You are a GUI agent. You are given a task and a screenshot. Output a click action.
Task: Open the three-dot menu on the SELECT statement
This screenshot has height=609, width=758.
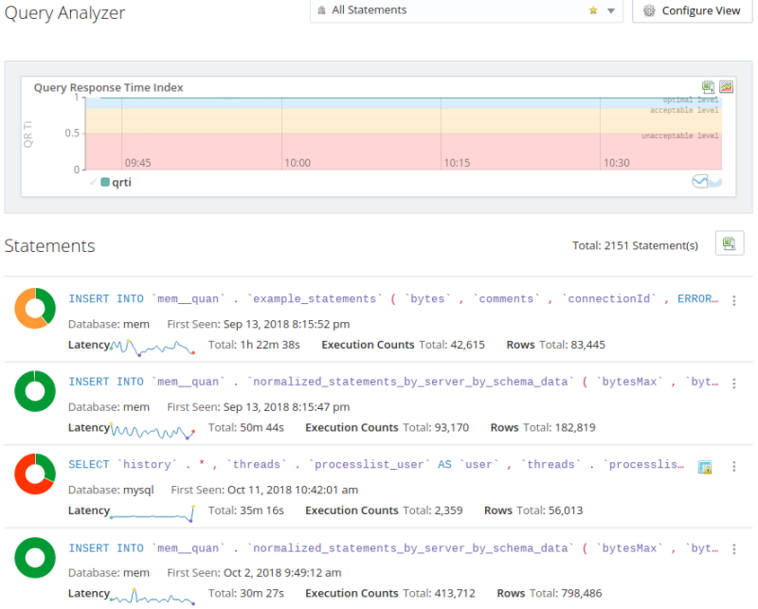(x=734, y=466)
